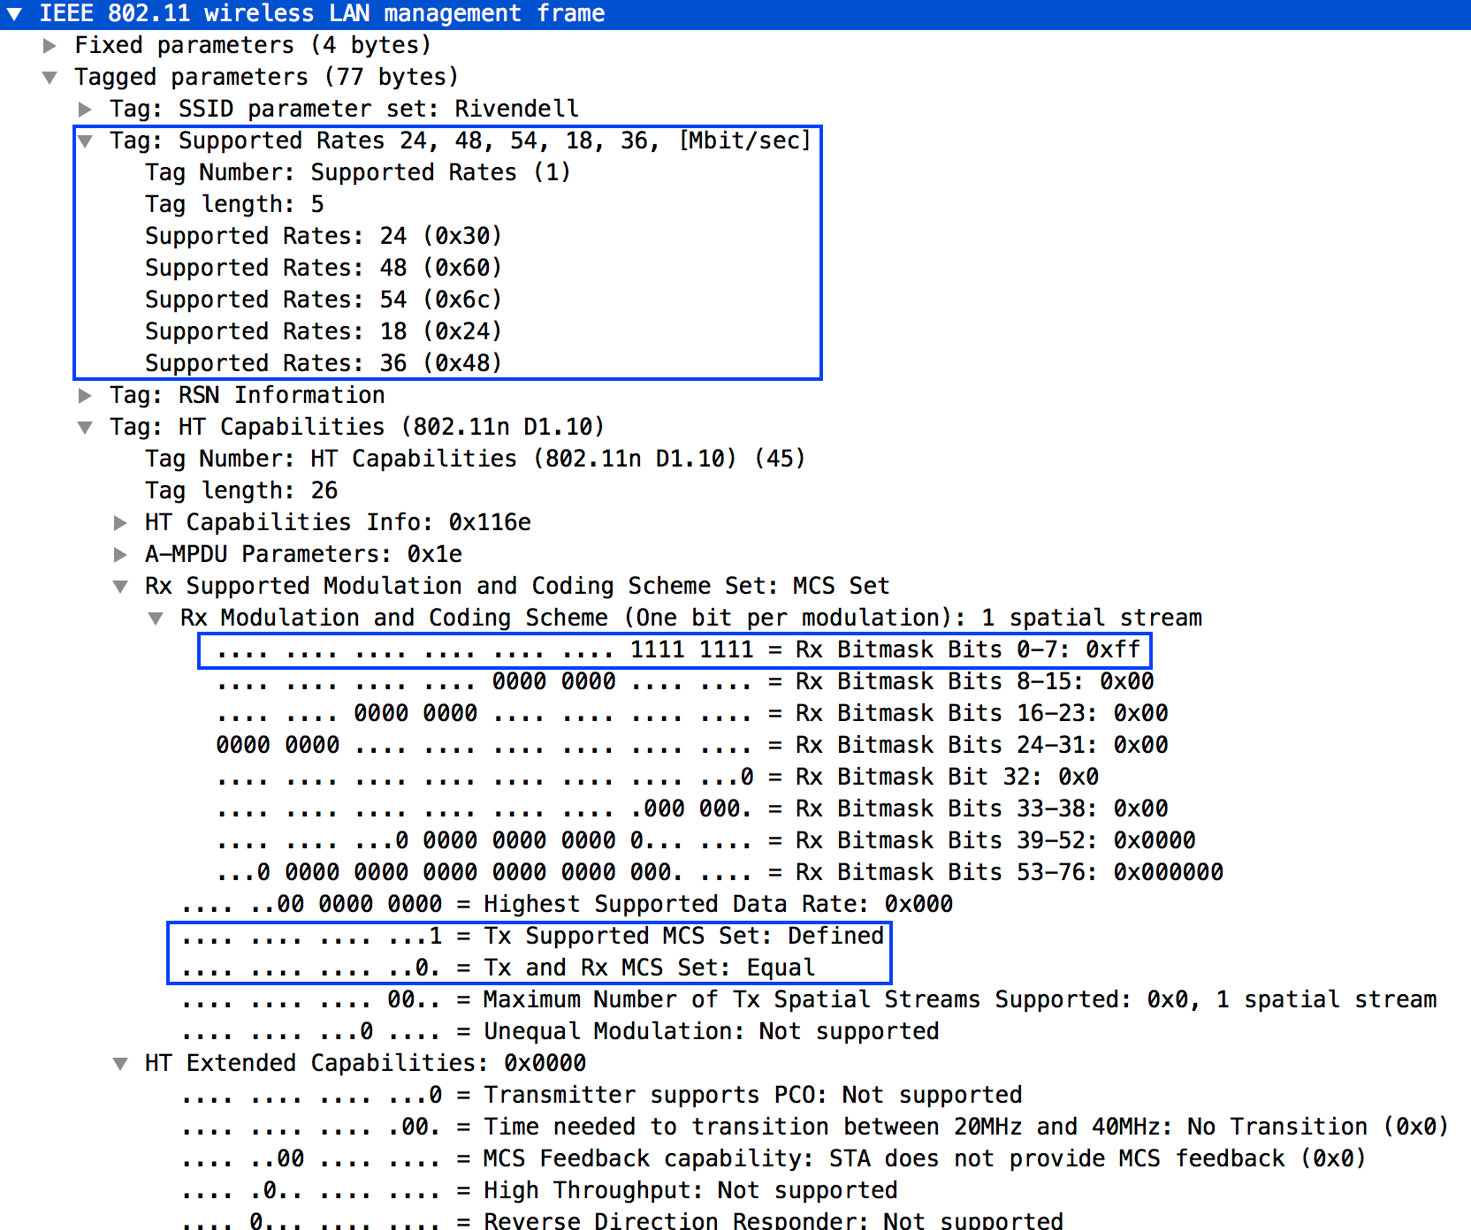Select 'Time needed to transition between 20MHz and 40MHz' row

[x=816, y=1127]
